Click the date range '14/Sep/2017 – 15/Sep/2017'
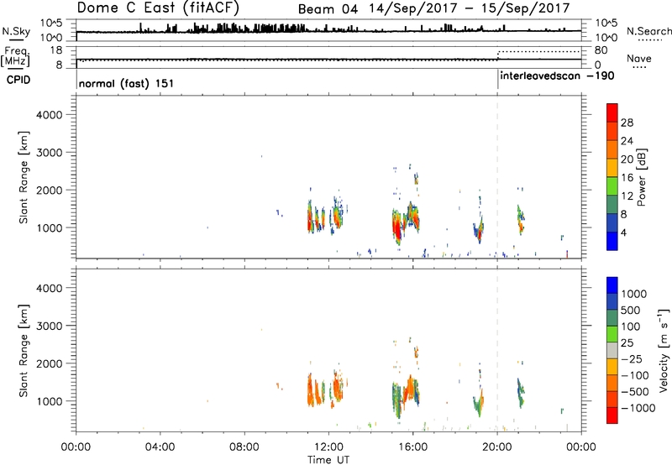Viewport: 672px width, 465px height. pyautogui.click(x=470, y=8)
